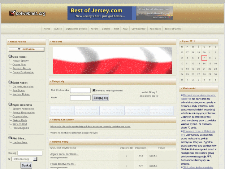Click the Wiadomości panel header
225x169 pixels.
click(x=199, y=88)
